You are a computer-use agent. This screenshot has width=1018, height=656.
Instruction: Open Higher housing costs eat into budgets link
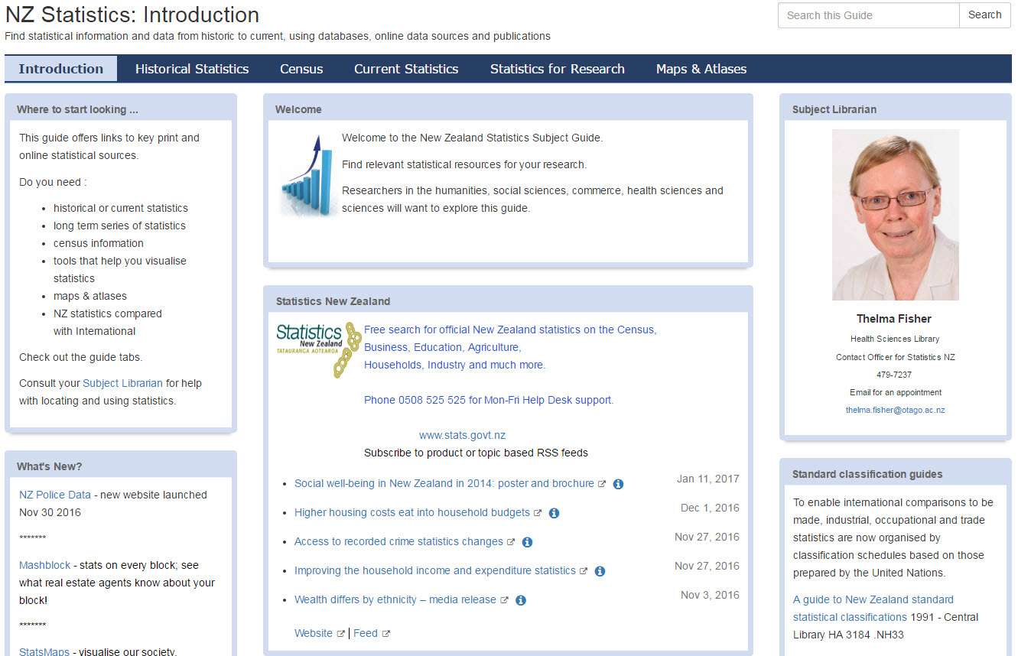point(412,512)
